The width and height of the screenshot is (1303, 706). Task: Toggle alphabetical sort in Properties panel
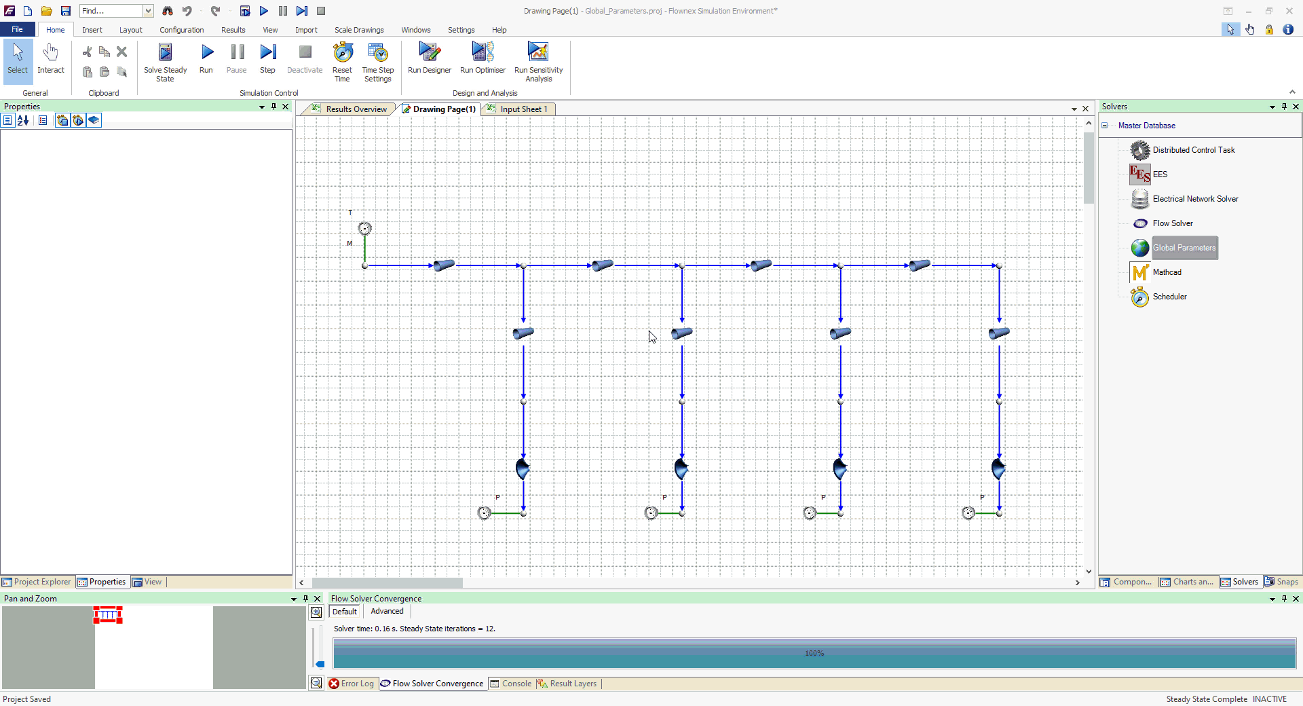point(23,120)
